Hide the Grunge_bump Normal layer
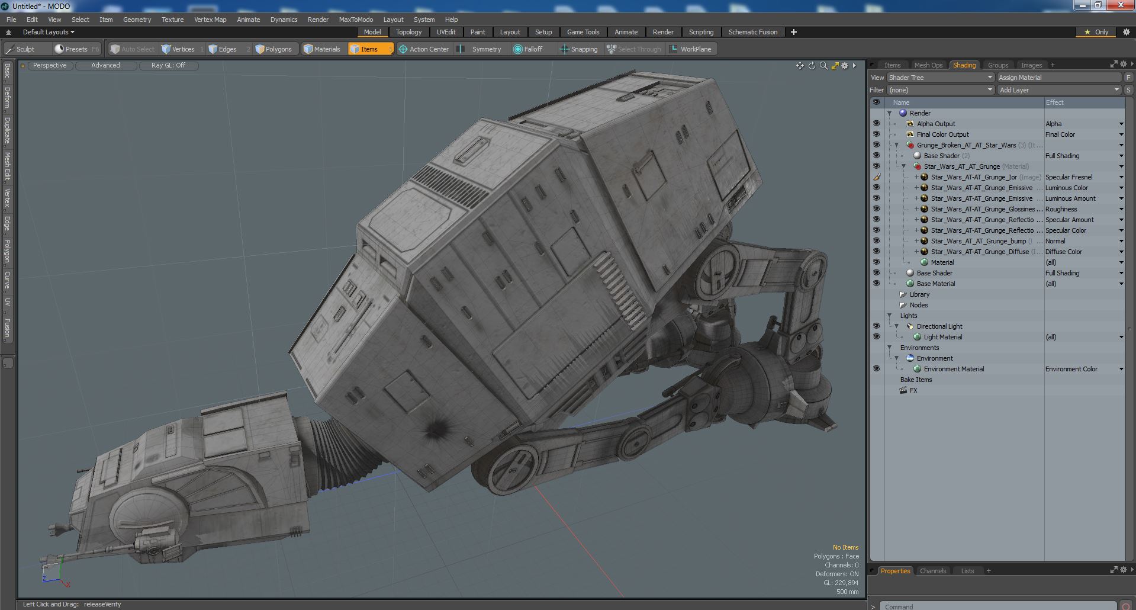The image size is (1136, 610). 876,241
